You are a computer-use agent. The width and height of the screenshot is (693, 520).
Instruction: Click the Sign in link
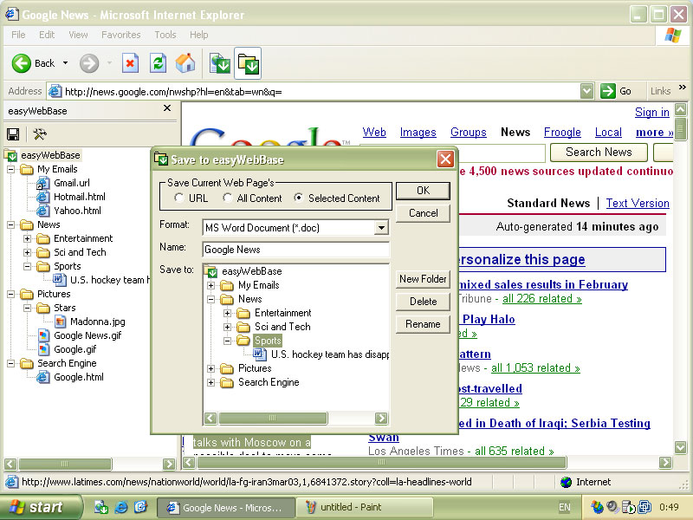tap(652, 113)
